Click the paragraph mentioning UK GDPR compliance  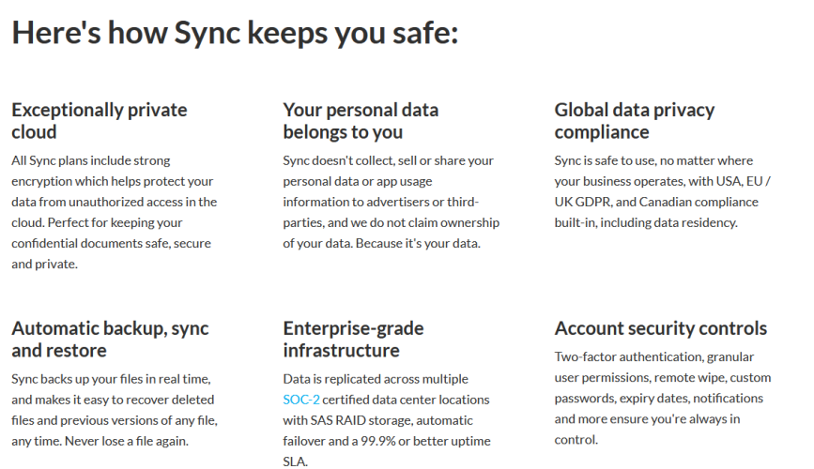663,191
